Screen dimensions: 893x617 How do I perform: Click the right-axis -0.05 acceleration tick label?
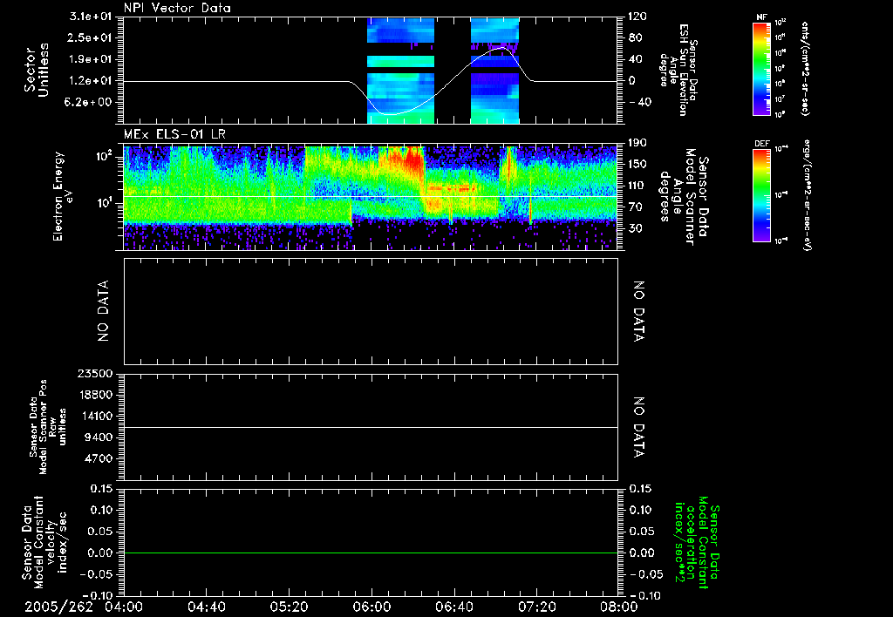tap(644, 574)
